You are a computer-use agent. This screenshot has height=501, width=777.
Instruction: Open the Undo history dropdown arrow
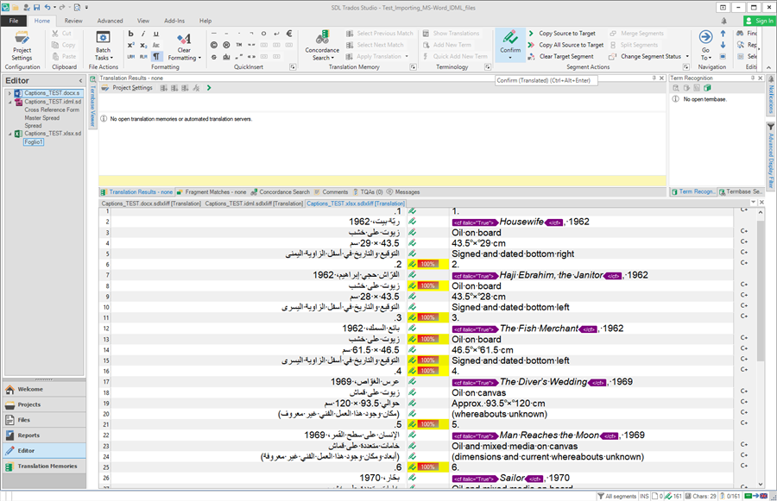click(x=54, y=8)
